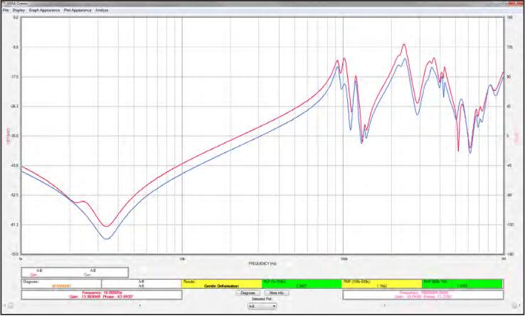Click the Diagnose button
This screenshot has width=525, height=316.
click(x=248, y=293)
